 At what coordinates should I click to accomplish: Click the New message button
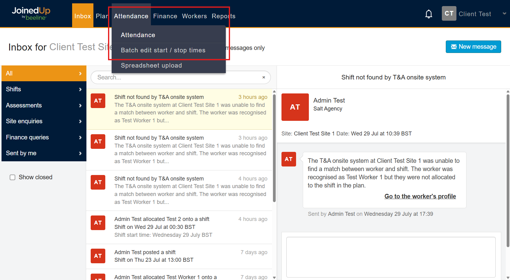coord(473,47)
